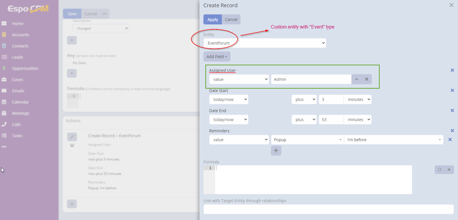Open the Entity dropdown showing Eventforum

tap(265, 43)
